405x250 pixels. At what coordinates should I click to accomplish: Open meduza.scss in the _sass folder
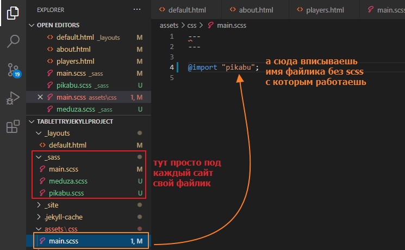pos(68,181)
